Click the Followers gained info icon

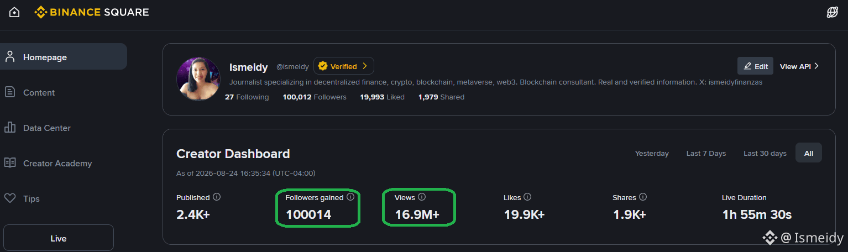[350, 197]
